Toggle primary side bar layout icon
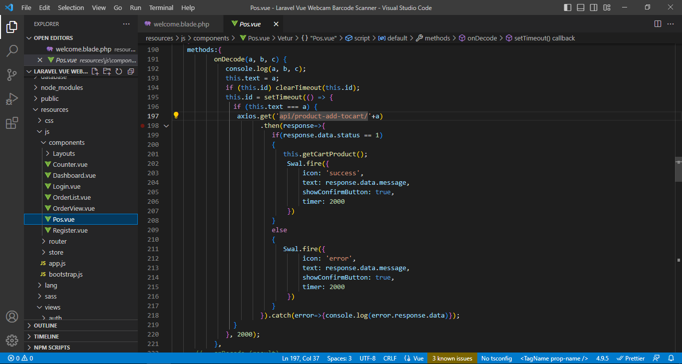 click(568, 7)
